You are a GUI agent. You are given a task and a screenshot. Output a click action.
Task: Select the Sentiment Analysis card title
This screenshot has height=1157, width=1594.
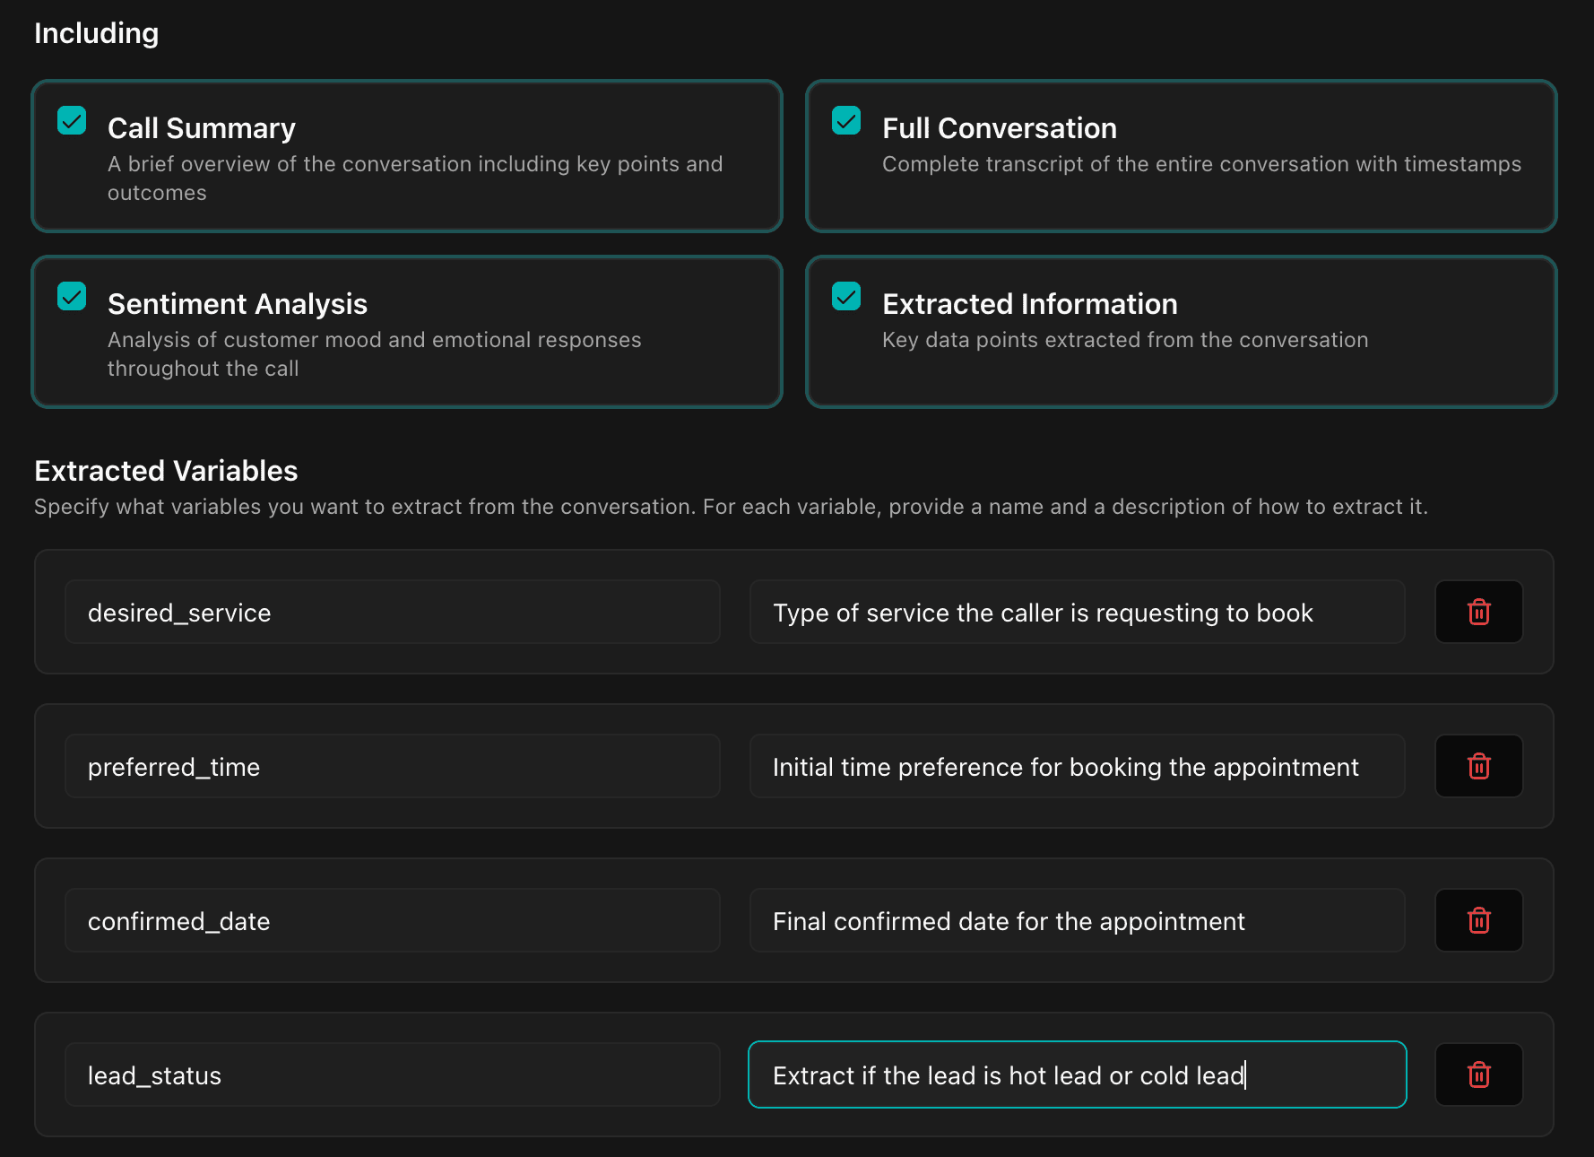point(238,304)
